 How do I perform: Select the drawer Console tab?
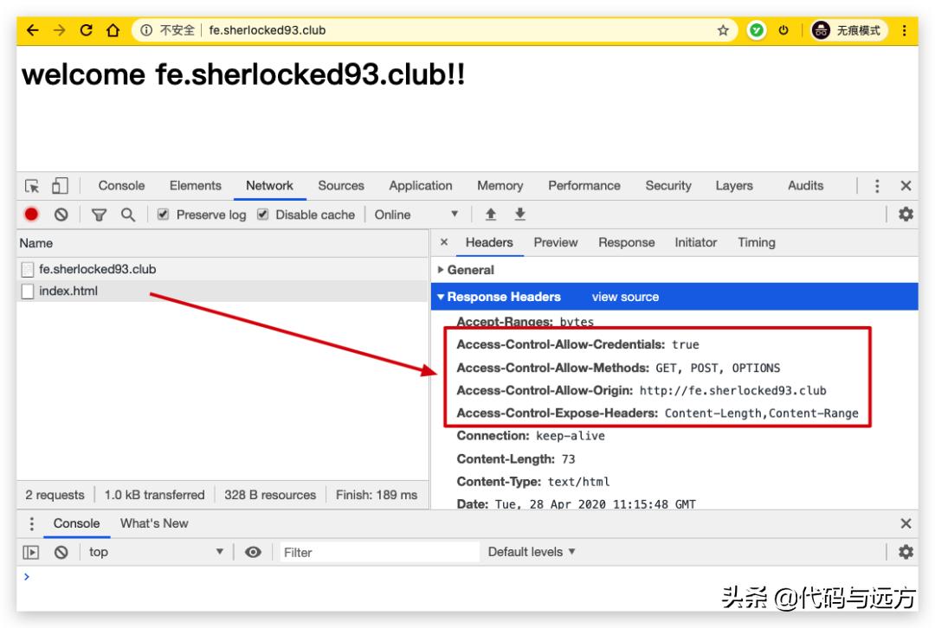[76, 523]
